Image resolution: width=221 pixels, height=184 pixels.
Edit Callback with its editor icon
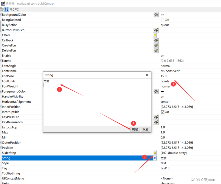156,40
